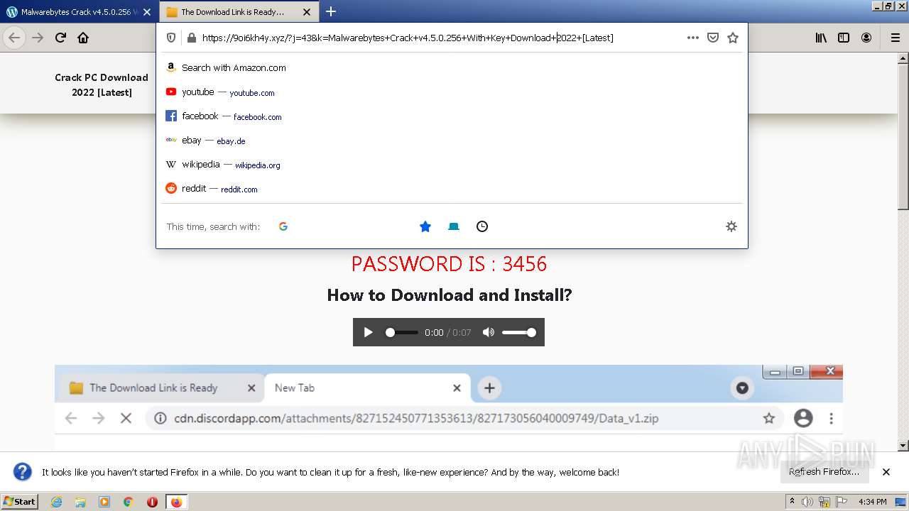Choose the youtube.com suggestion
This screenshot has width=909, height=511.
tap(452, 92)
